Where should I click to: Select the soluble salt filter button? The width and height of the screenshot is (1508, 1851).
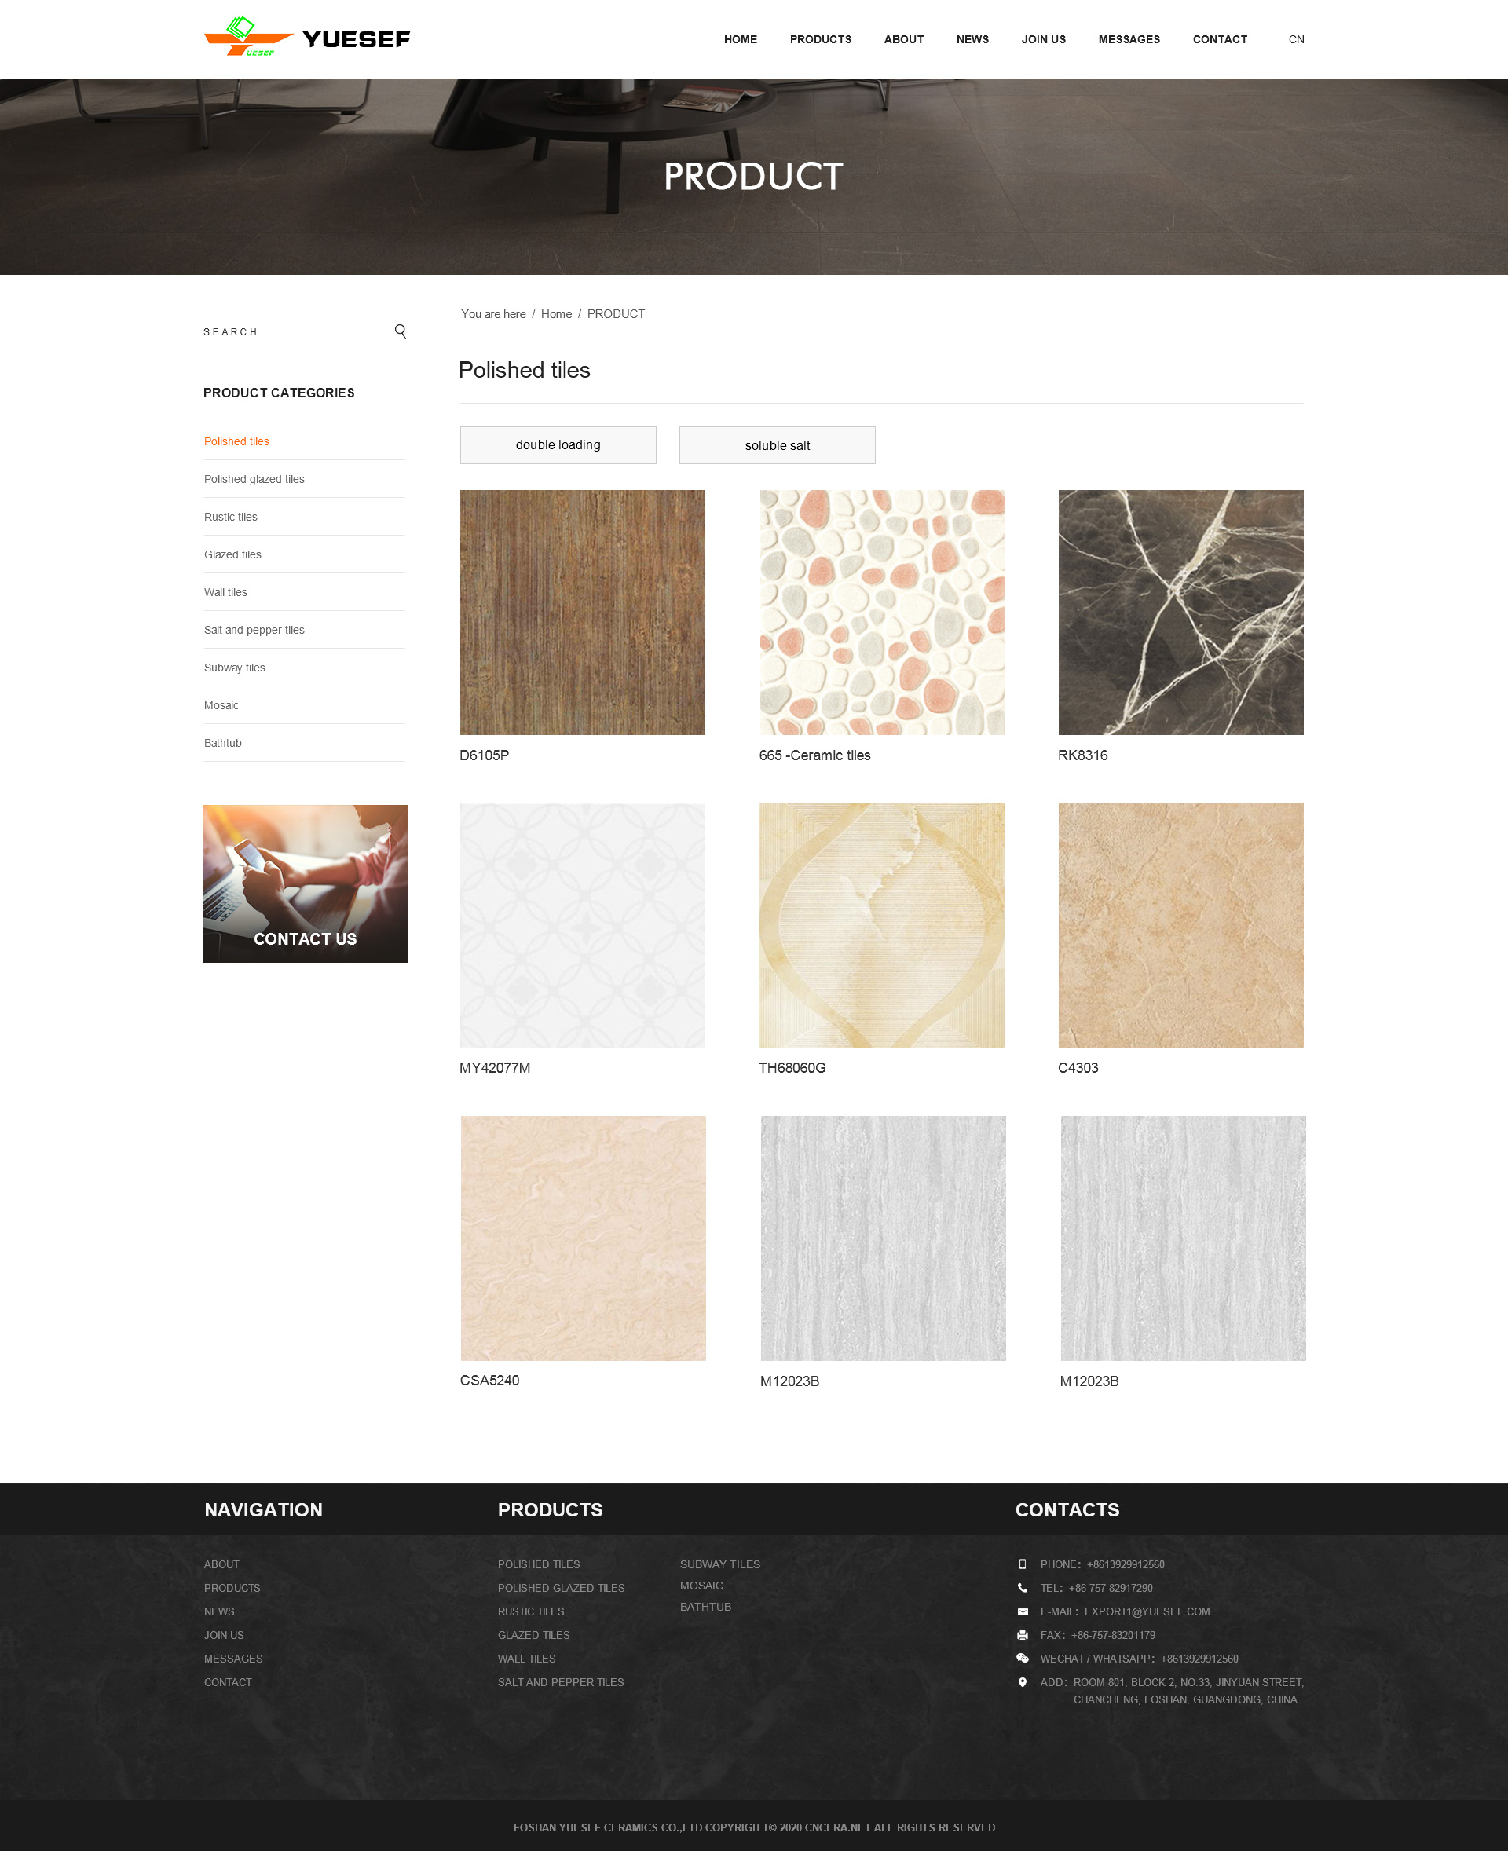pyautogui.click(x=777, y=444)
